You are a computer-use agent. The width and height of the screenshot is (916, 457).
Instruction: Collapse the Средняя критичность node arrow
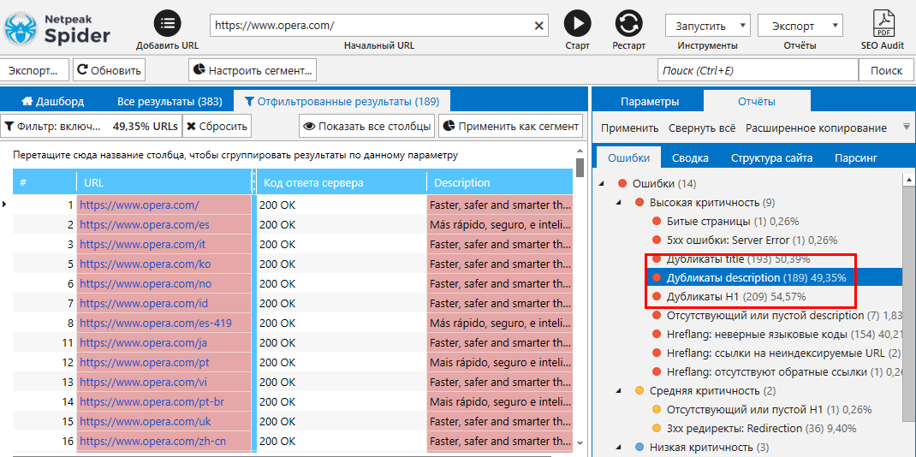(619, 390)
